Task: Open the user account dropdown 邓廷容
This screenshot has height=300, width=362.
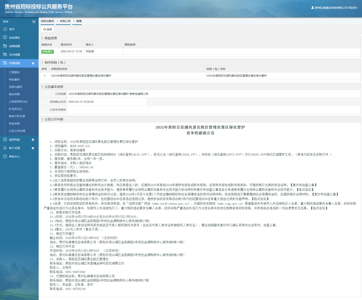Action: coord(335,8)
